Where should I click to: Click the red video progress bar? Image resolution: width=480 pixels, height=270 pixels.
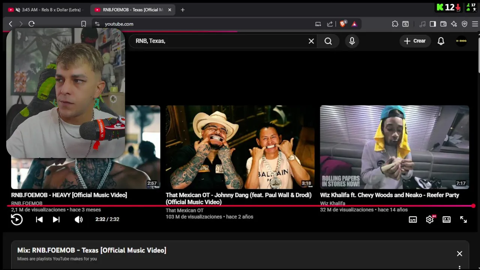[x=240, y=206]
